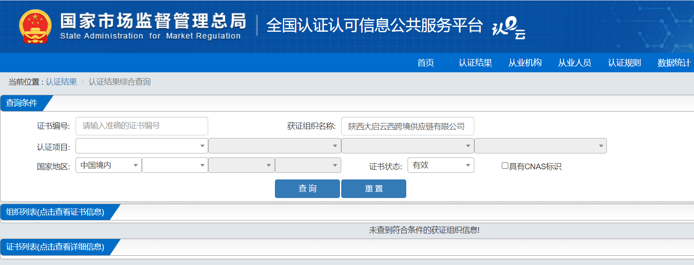
Task: Click the 组织列表(点击查看证书信息) header
Action: 55,212
